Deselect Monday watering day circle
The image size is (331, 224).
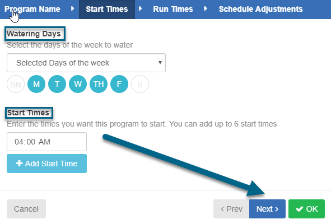[36, 84]
